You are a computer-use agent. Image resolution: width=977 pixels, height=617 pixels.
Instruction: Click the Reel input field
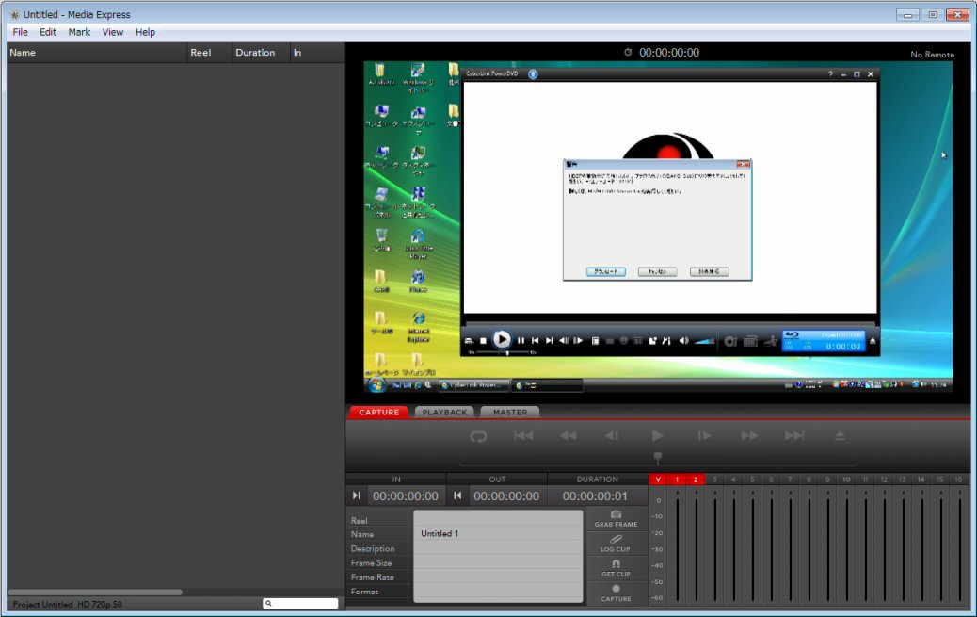498,519
